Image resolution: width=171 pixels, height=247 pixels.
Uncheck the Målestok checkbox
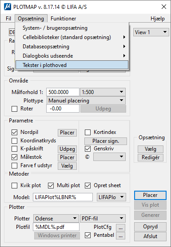(14, 157)
